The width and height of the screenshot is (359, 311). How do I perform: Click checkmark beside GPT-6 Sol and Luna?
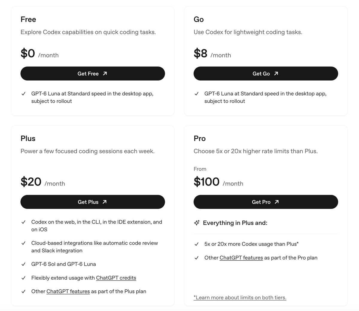pos(23,264)
